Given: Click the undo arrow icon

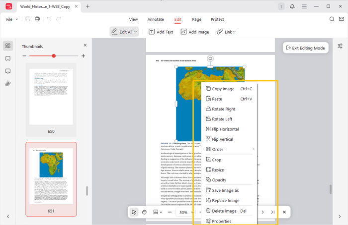Looking at the screenshot, I should tap(49, 19).
